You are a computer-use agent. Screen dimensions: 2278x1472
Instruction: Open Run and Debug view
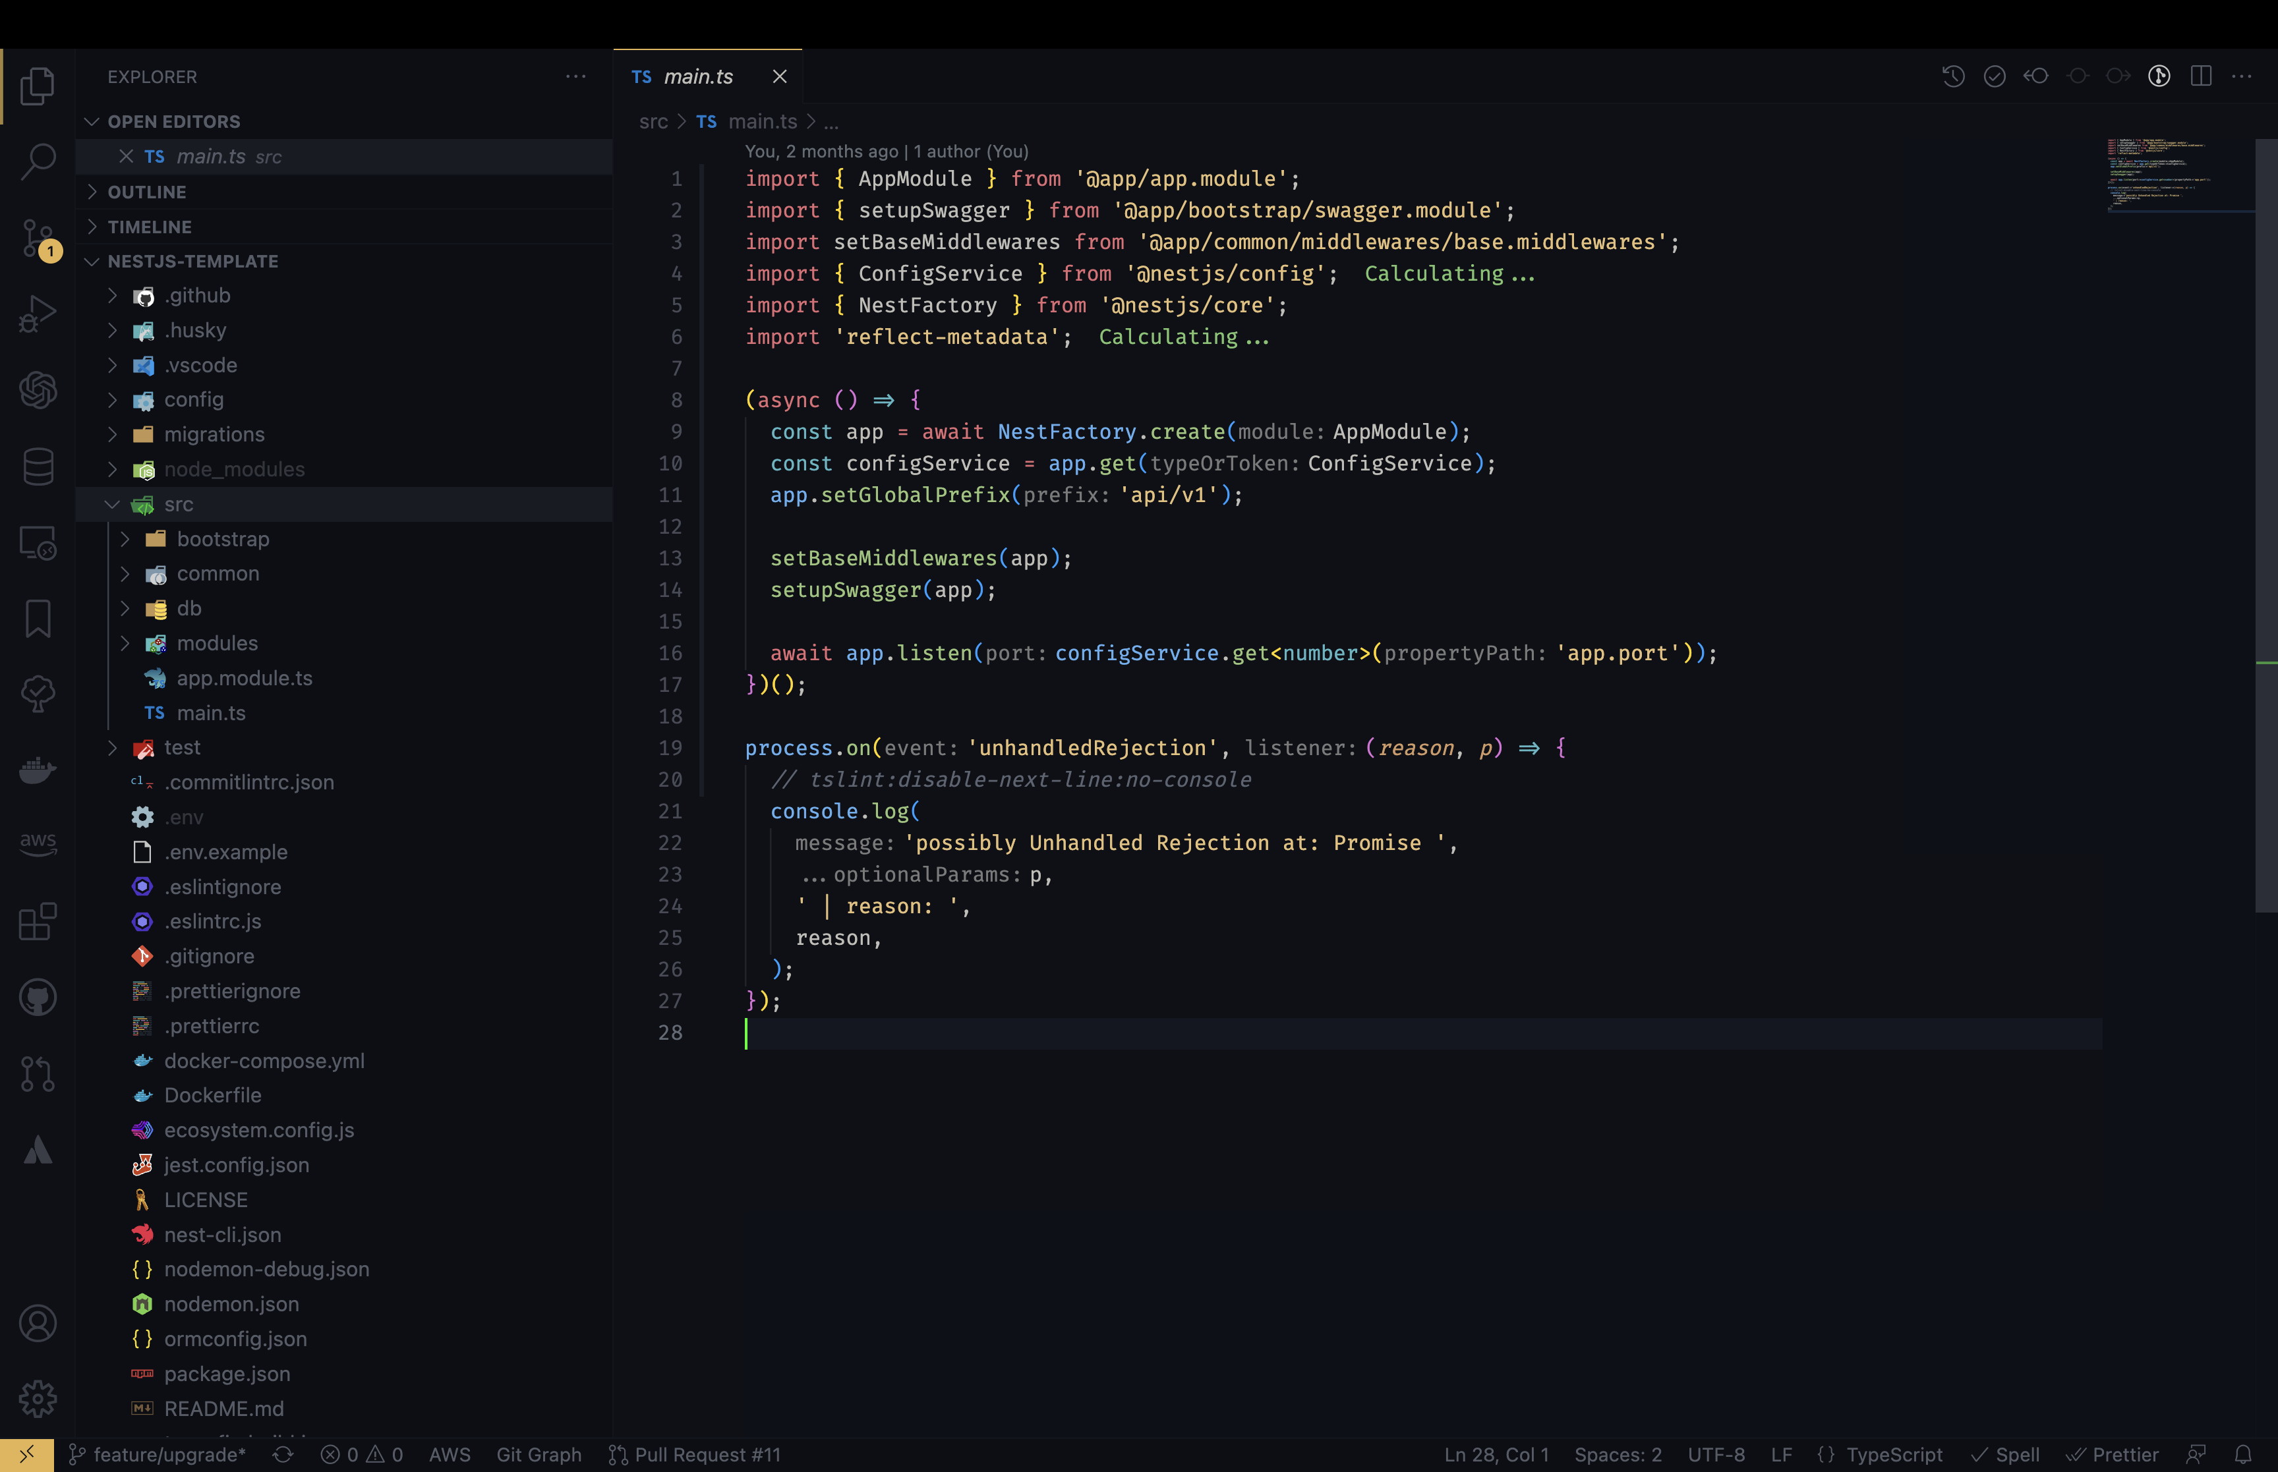pyautogui.click(x=38, y=314)
